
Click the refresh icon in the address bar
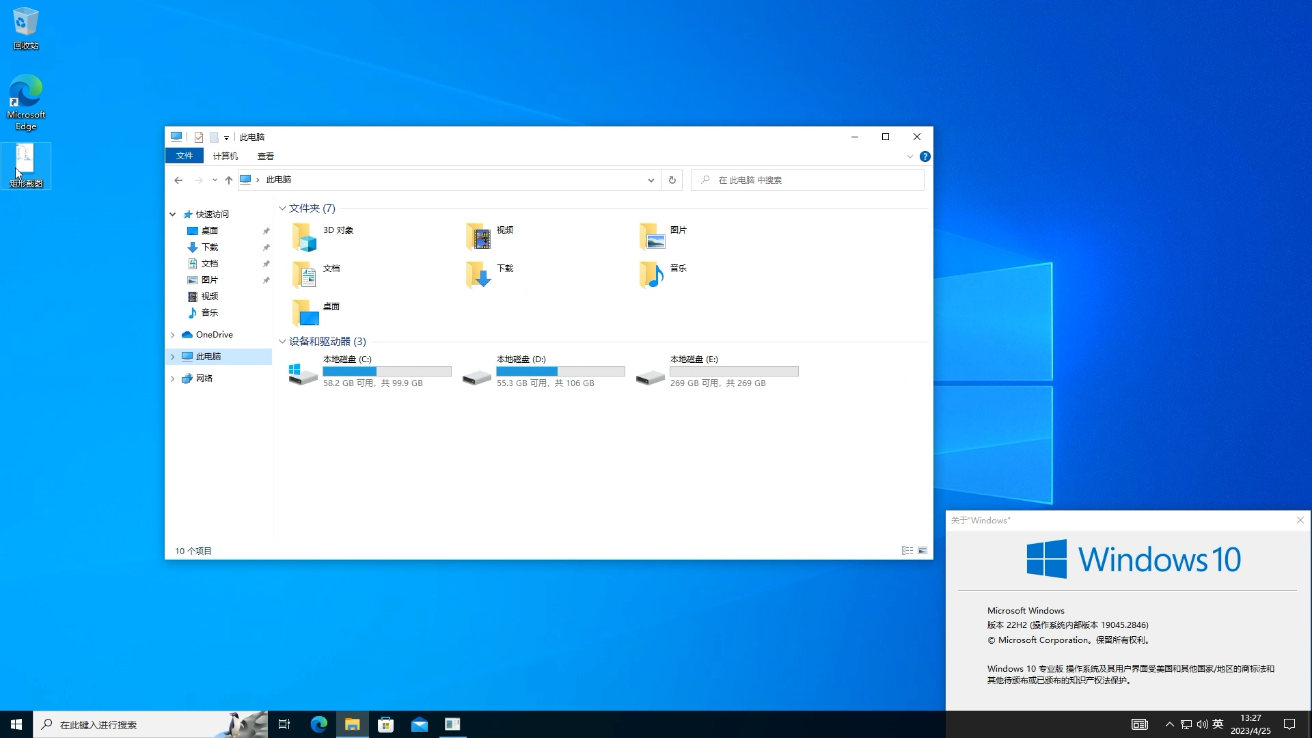point(672,180)
